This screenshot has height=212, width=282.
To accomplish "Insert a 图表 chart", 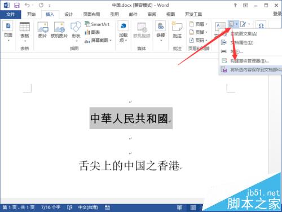I will pyautogui.click(x=92, y=32).
